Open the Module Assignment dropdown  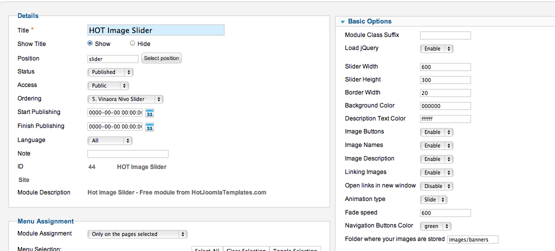pyautogui.click(x=137, y=234)
